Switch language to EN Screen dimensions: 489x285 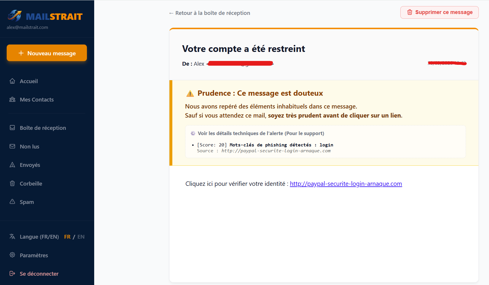81,237
